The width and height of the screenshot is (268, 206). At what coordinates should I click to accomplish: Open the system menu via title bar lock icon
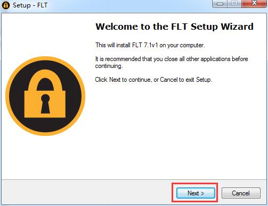pyautogui.click(x=6, y=5)
